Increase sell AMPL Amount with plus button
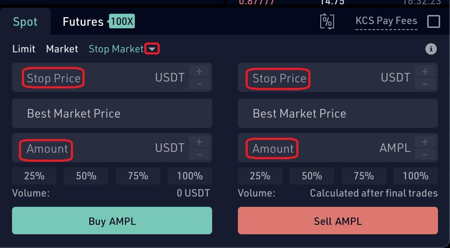Viewport: 450px width, 248px height. click(x=425, y=142)
